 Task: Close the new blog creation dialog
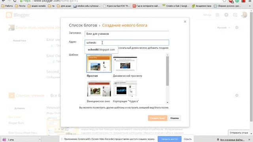(185, 22)
